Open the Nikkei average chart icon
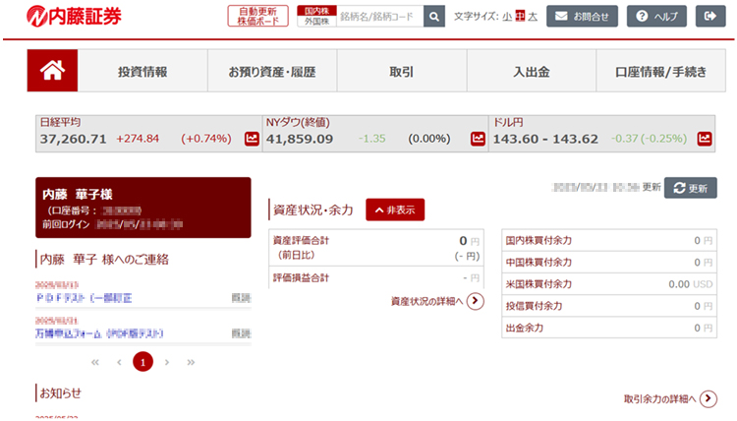 click(x=252, y=139)
